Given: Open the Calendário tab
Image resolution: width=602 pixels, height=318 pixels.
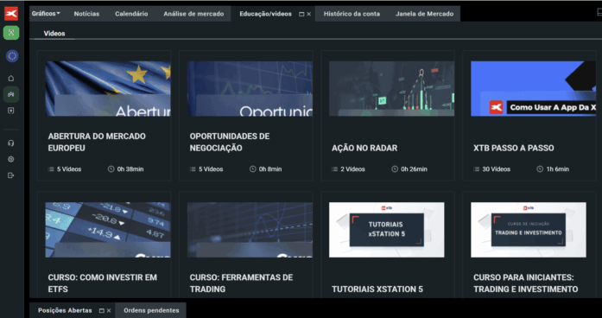Looking at the screenshot, I should 131,14.
